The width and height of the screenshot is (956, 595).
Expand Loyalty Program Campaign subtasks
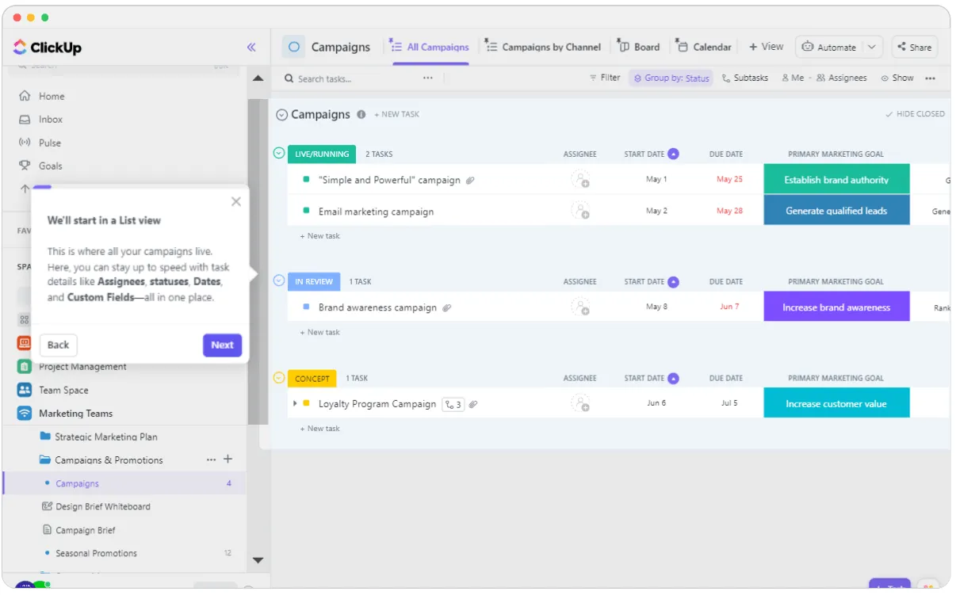point(295,403)
